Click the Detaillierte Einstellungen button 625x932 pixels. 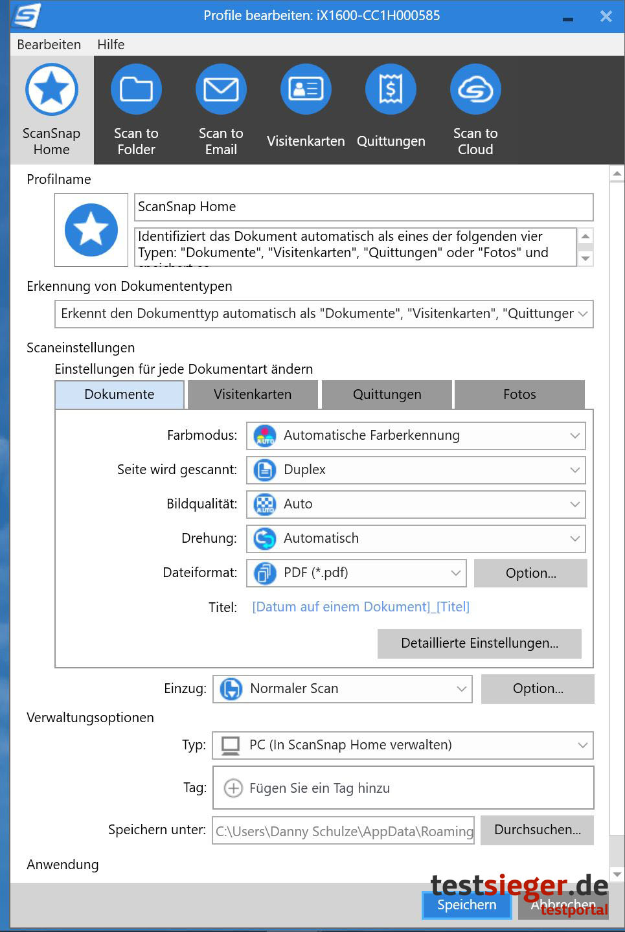coord(479,643)
